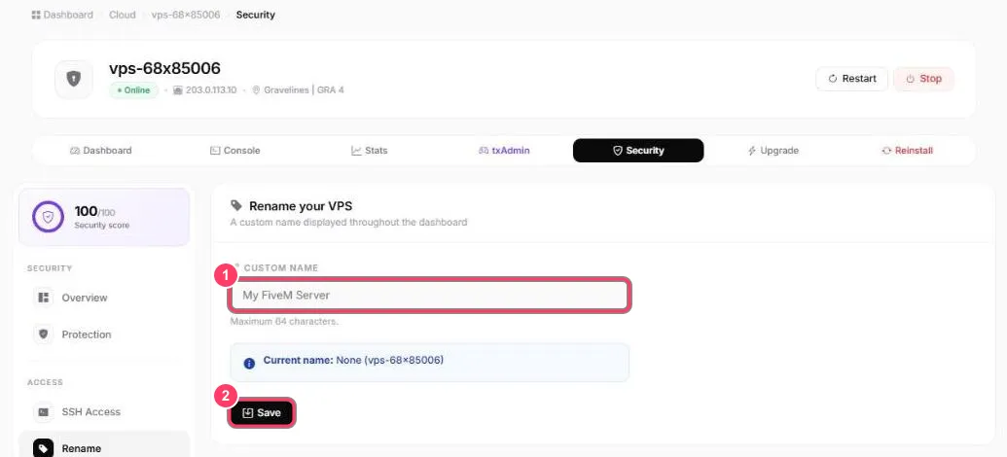The height and width of the screenshot is (457, 1007).
Task: Click the Protection shield icon
Action: (44, 334)
